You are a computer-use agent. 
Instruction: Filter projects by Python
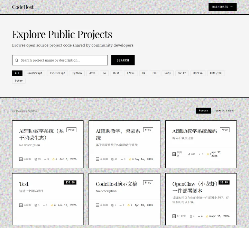click(77, 73)
